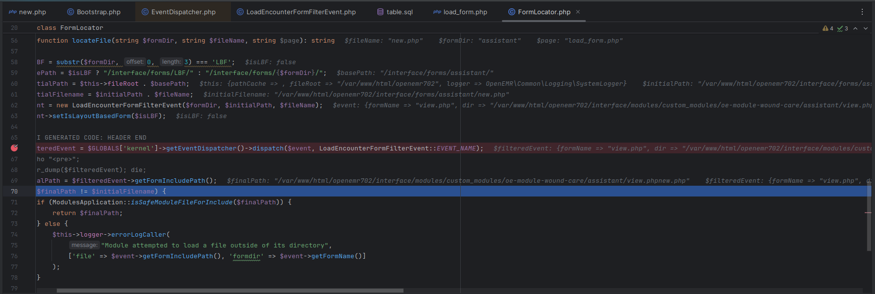This screenshot has width=875, height=294.
Task: Switch to the new.php tab
Action: (x=27, y=12)
